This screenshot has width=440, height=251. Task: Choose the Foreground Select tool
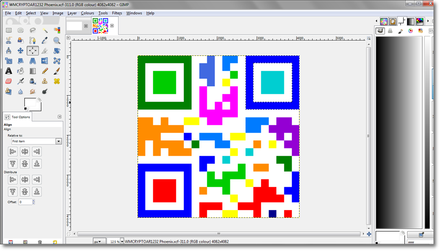click(x=20, y=40)
